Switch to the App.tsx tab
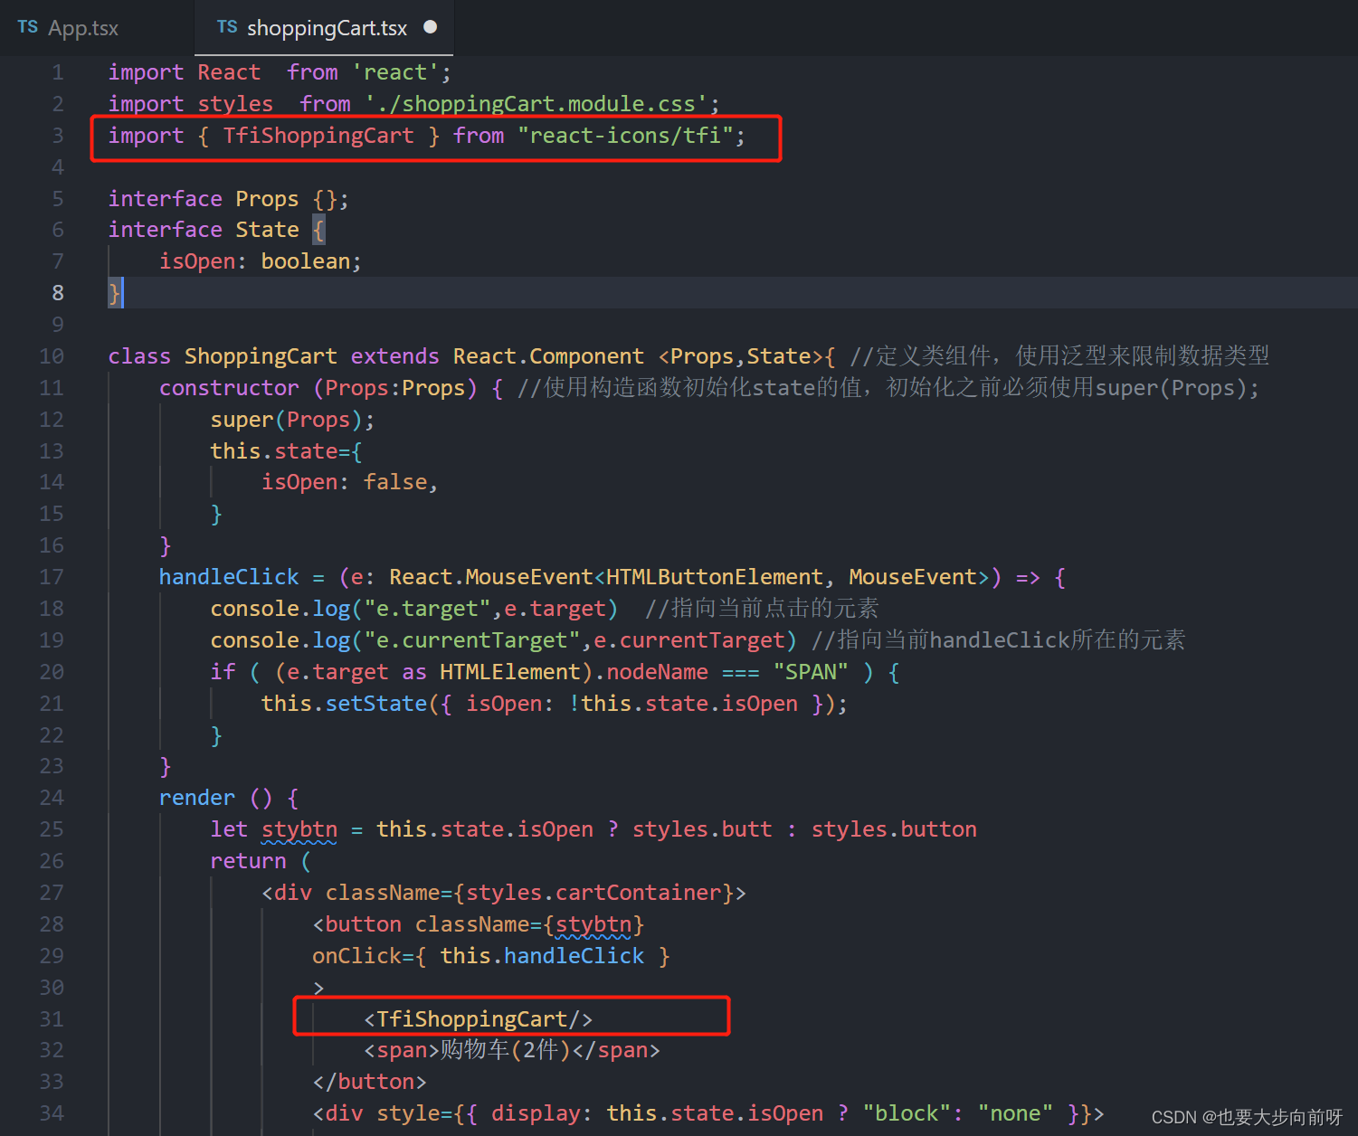 coord(86,27)
